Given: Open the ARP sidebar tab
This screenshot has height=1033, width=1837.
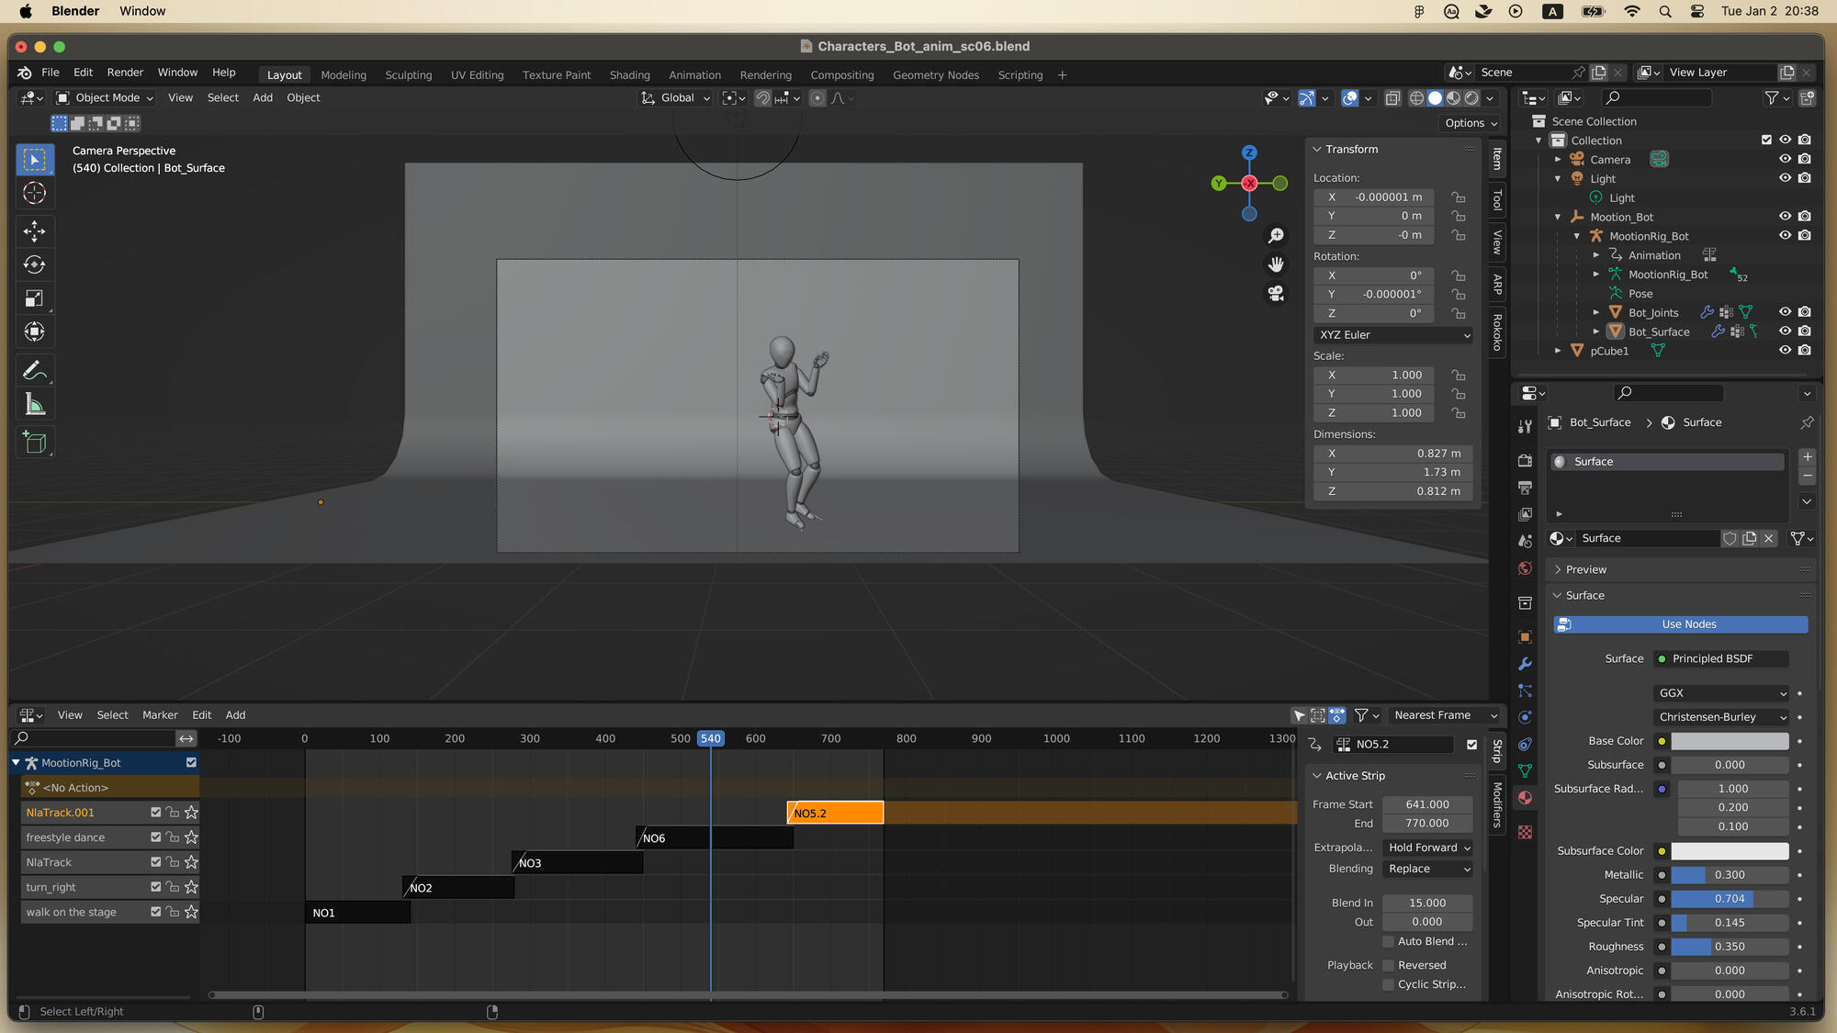Looking at the screenshot, I should (1497, 285).
